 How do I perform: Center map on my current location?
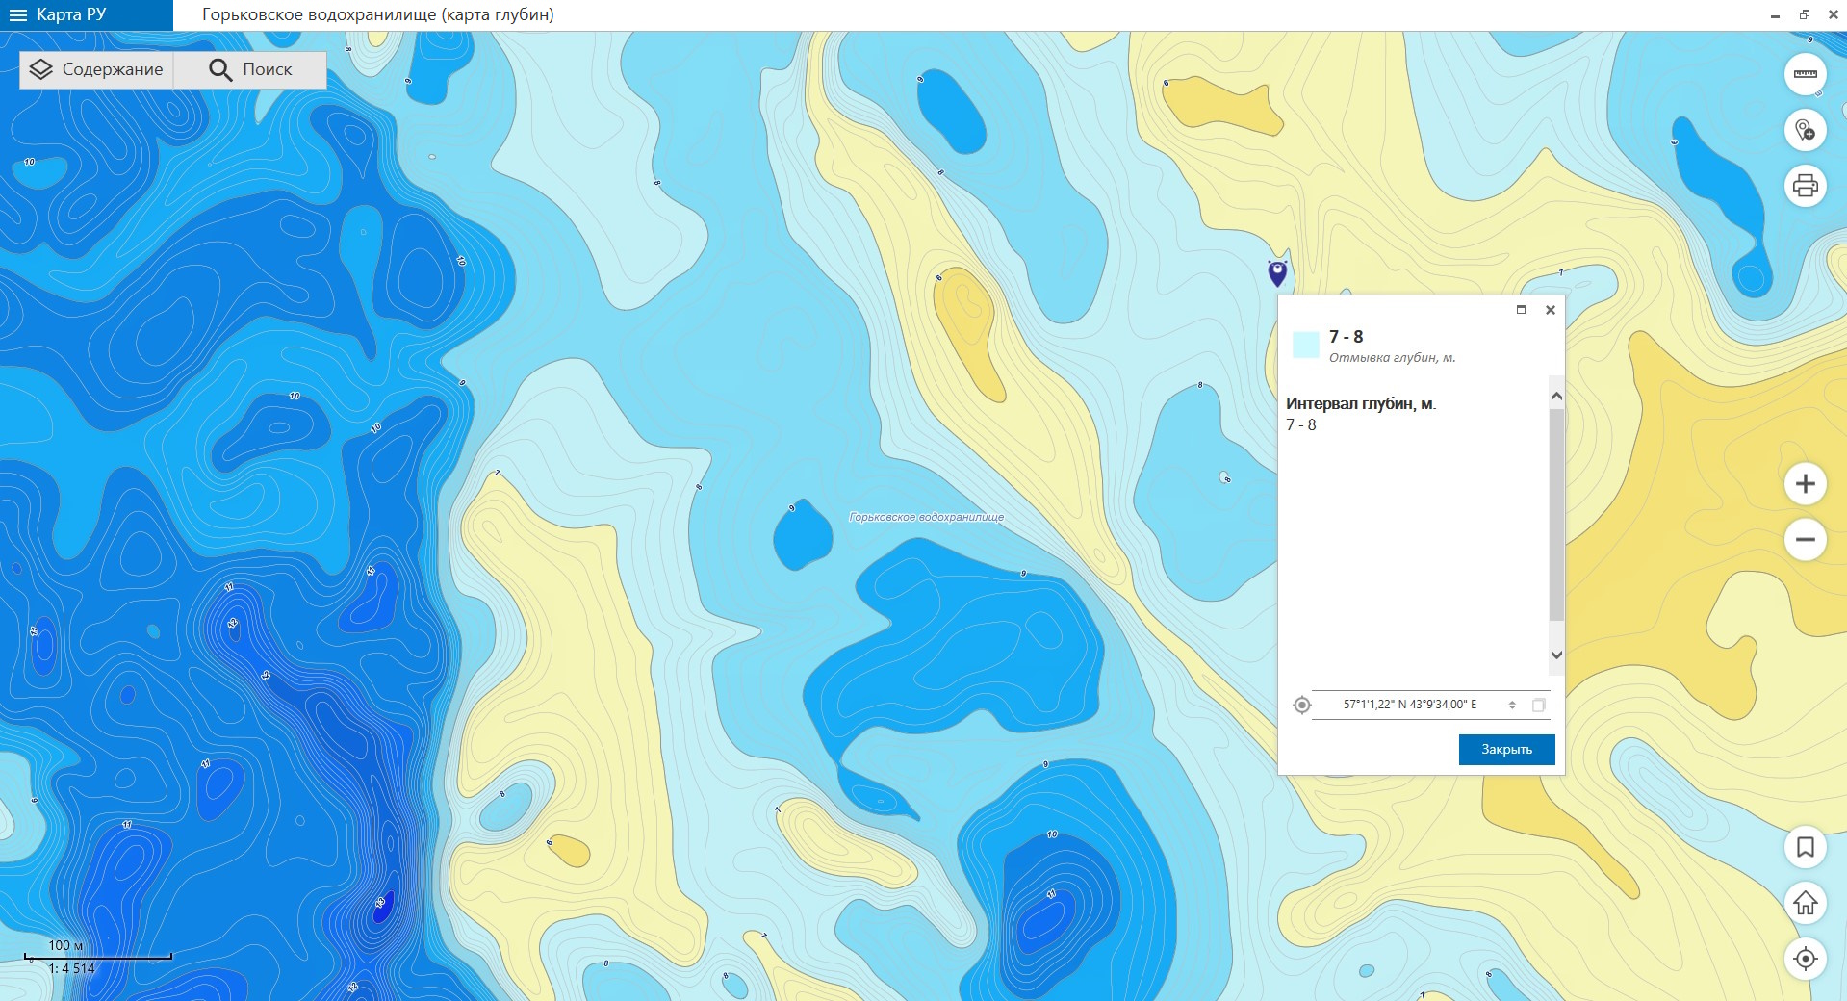pos(1805,959)
